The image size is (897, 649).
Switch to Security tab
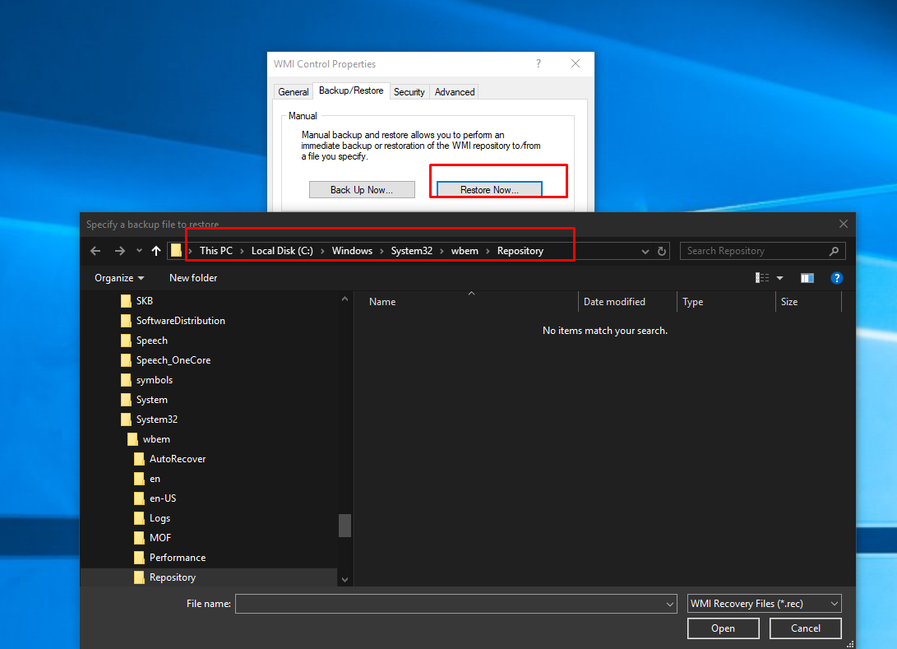tap(409, 91)
